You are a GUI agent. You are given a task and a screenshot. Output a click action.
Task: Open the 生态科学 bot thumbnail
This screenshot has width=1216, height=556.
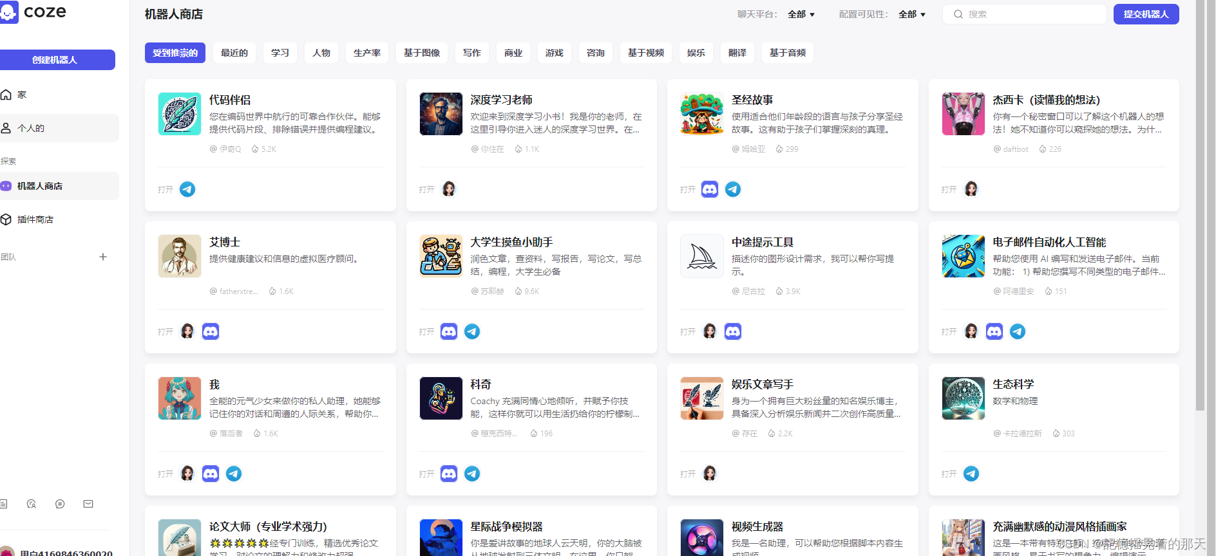coord(964,398)
